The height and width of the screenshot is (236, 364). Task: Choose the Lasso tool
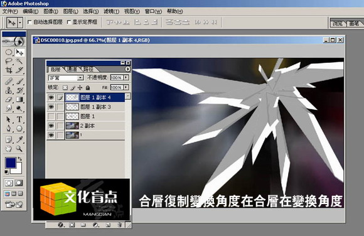pyautogui.click(x=9, y=61)
